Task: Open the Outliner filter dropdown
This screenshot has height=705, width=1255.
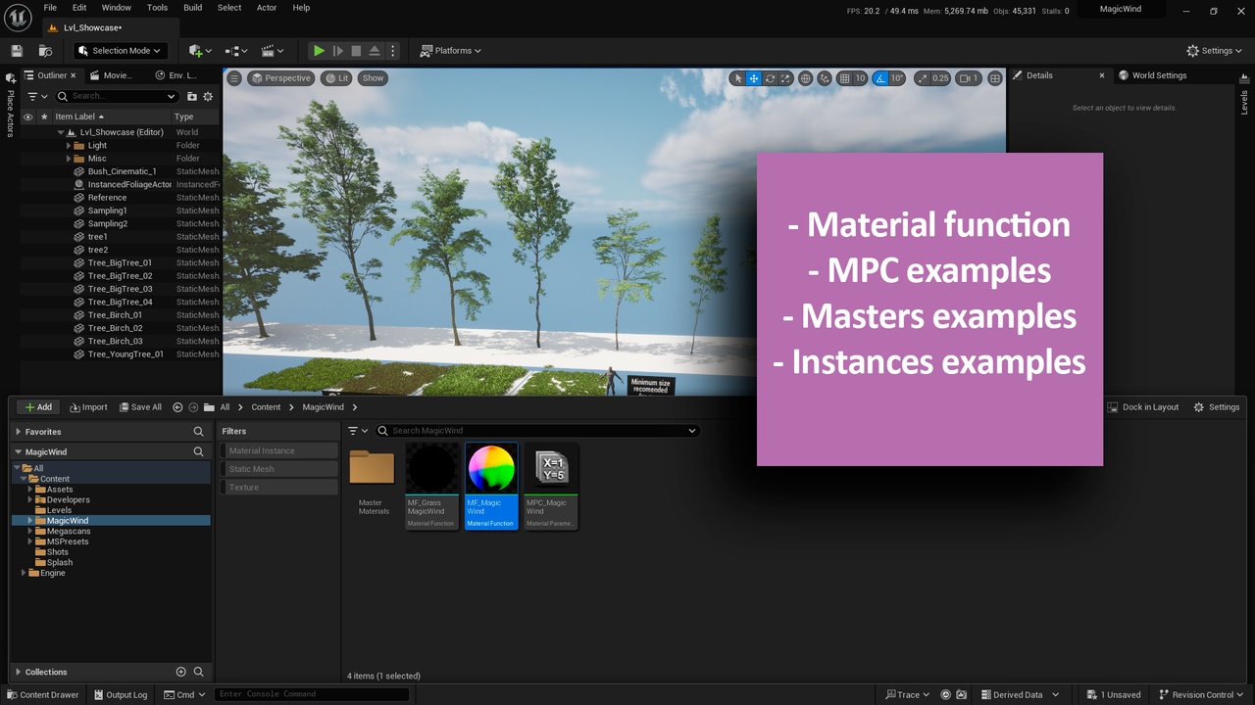Action: [x=36, y=96]
